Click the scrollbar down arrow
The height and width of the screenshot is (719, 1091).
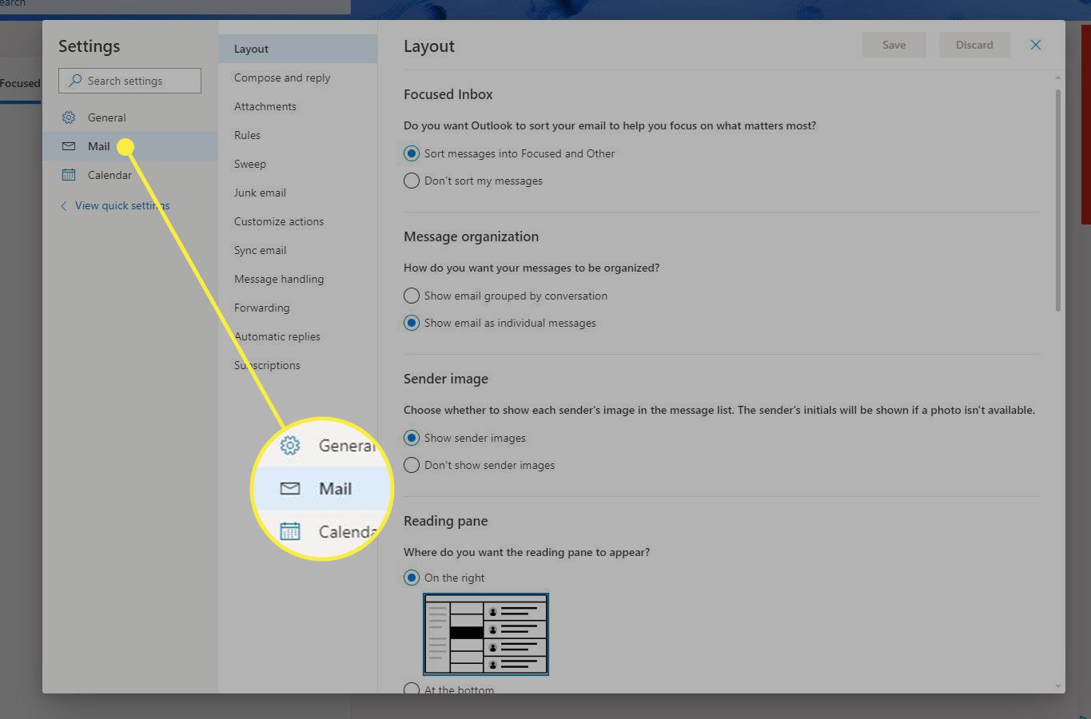point(1058,686)
